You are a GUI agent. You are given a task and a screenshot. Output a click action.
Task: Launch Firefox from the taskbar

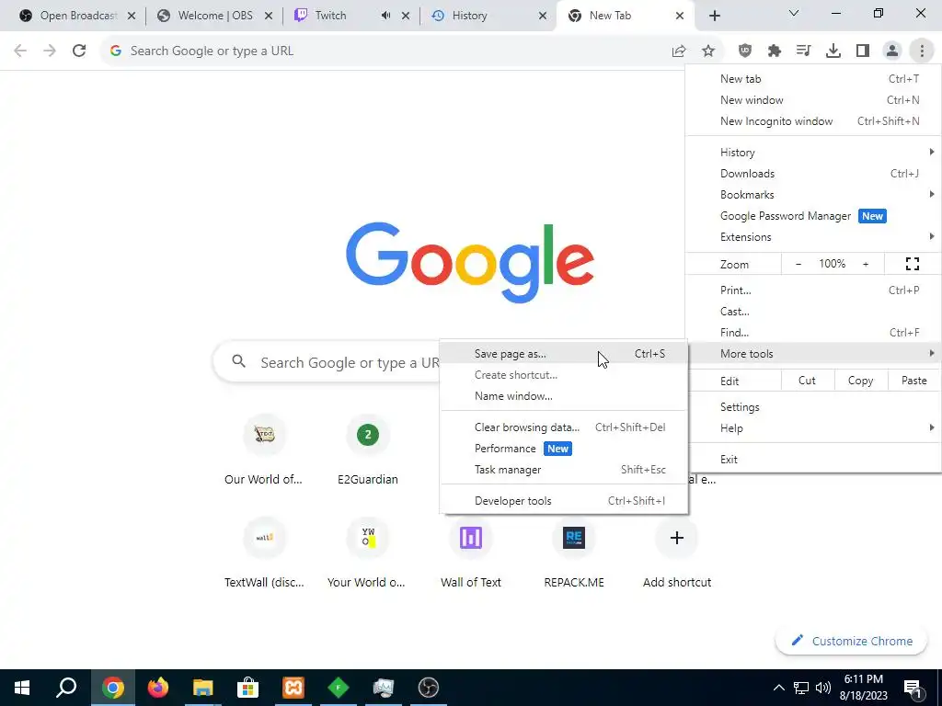coord(158,688)
